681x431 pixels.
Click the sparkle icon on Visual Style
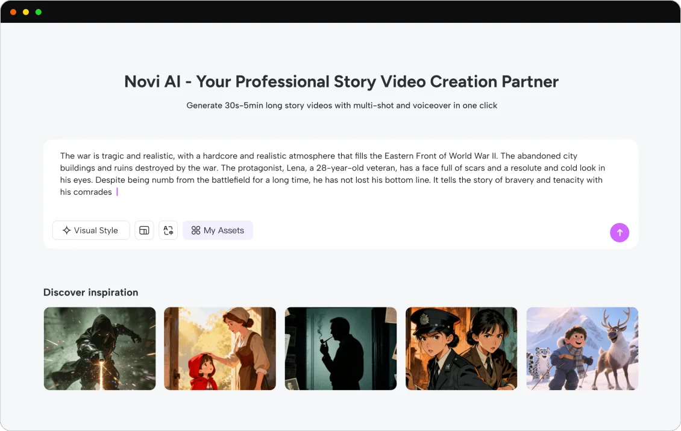[x=66, y=230]
